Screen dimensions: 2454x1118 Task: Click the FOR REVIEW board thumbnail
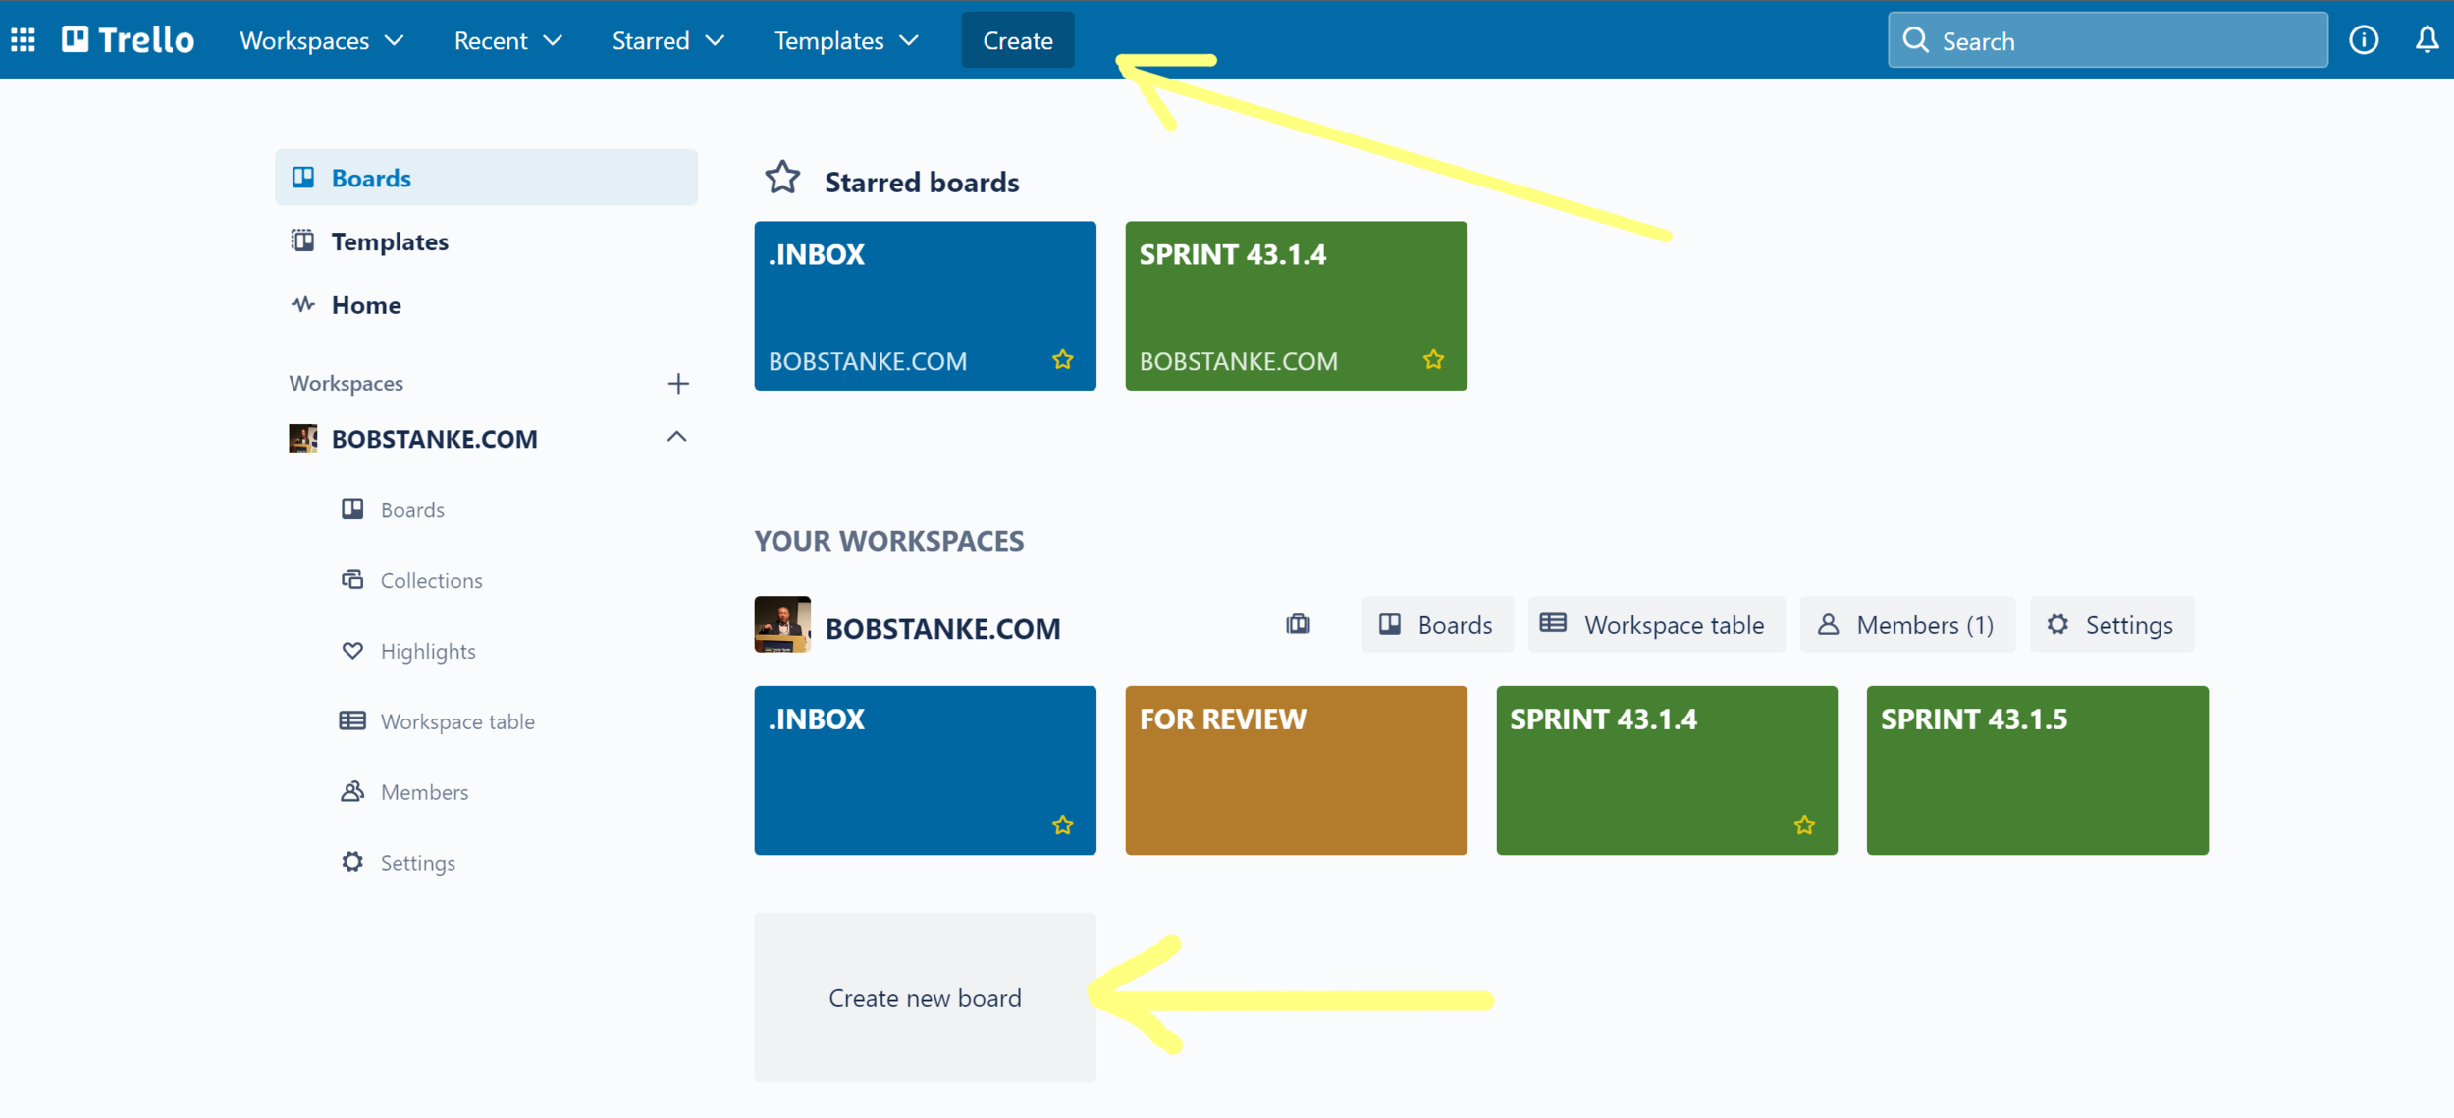[1296, 771]
